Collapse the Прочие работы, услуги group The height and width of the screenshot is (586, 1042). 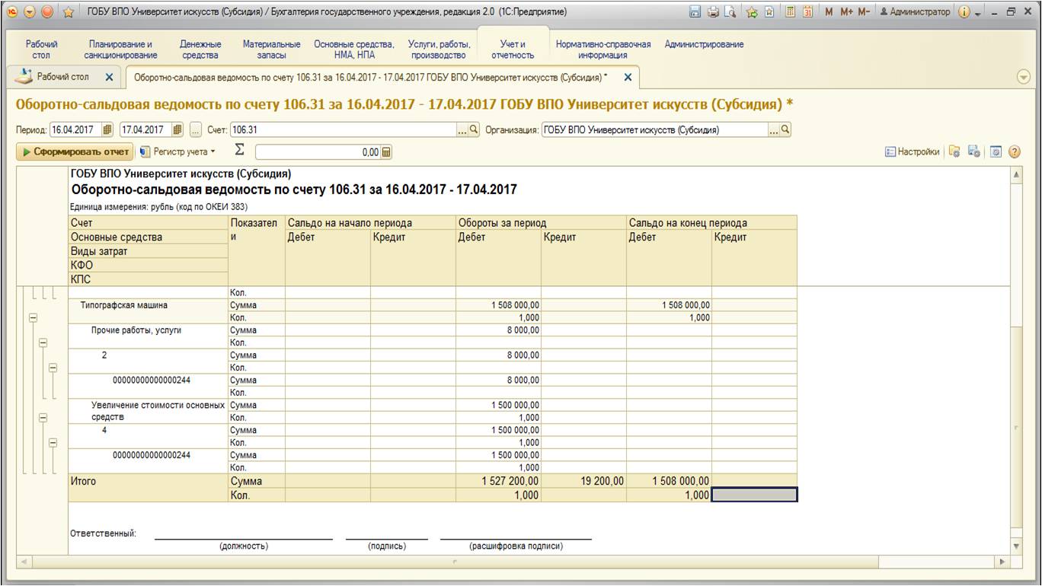click(x=43, y=342)
